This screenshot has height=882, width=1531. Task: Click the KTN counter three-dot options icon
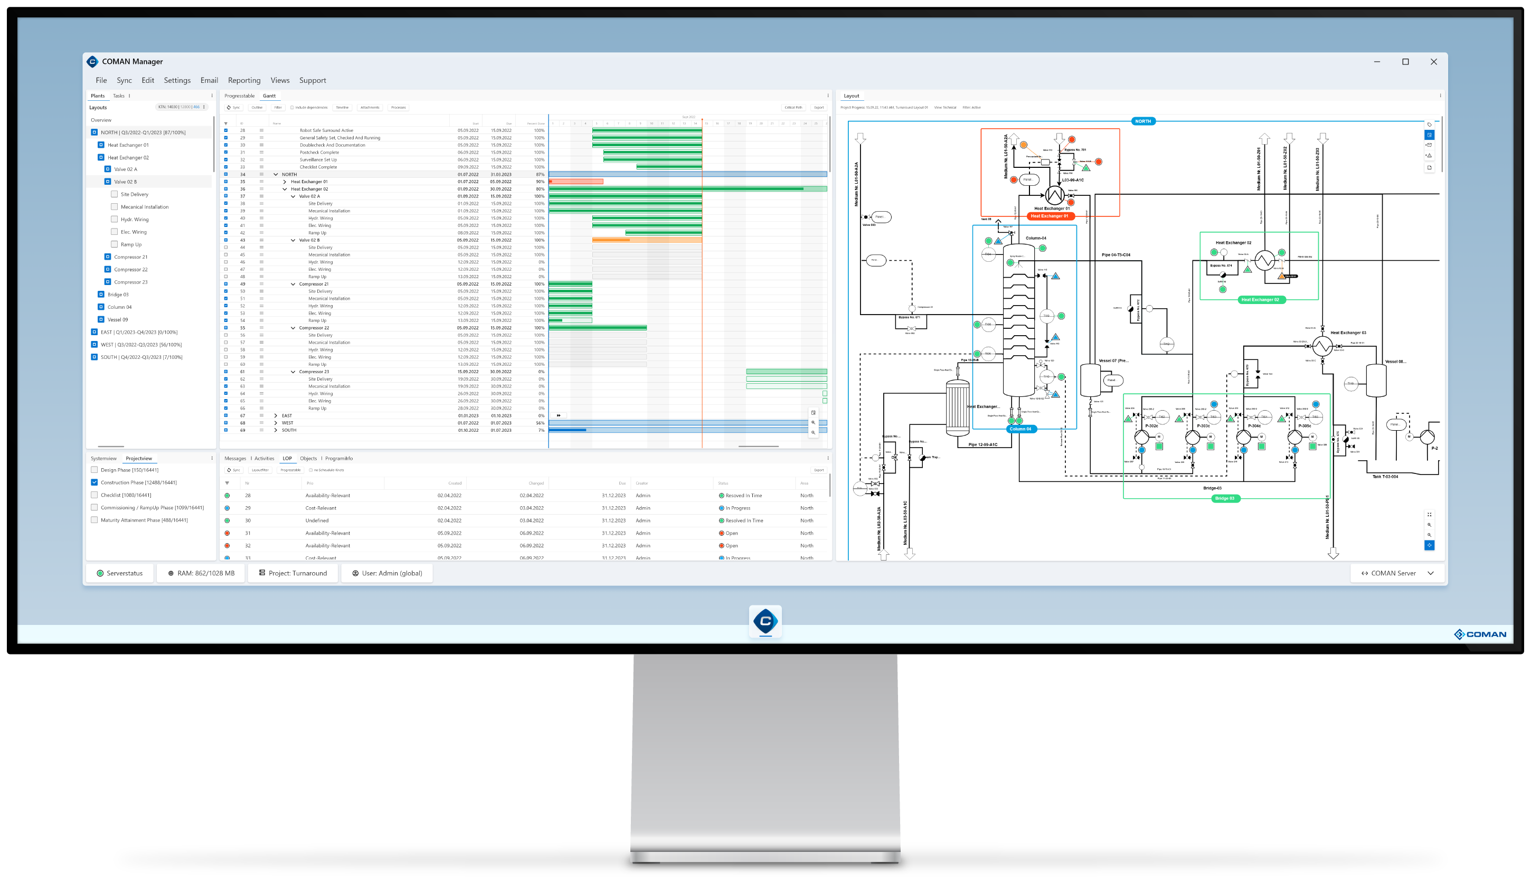pyautogui.click(x=204, y=107)
